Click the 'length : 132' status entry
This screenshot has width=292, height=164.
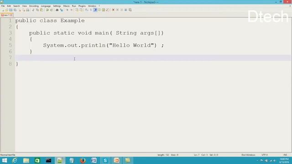tap(163, 155)
